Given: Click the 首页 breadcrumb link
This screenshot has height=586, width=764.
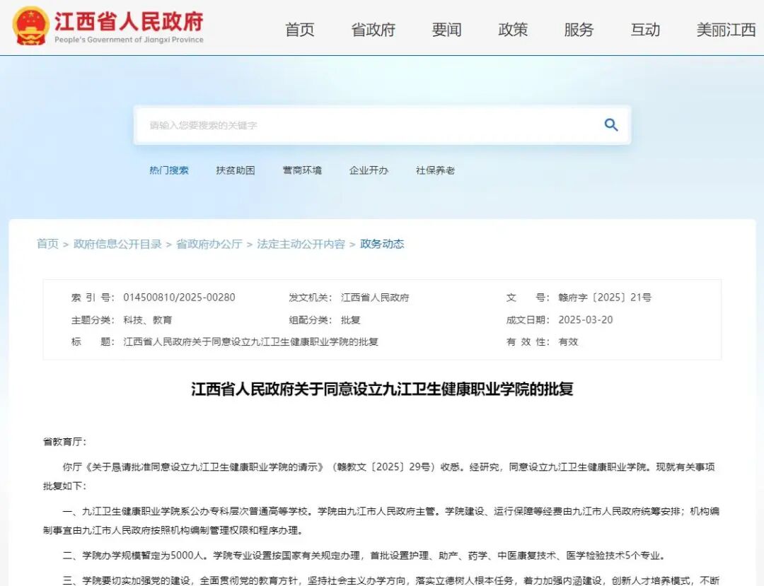Looking at the screenshot, I should point(48,244).
